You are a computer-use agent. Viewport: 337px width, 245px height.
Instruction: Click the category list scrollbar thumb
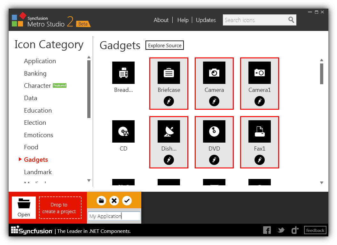coord(89,89)
